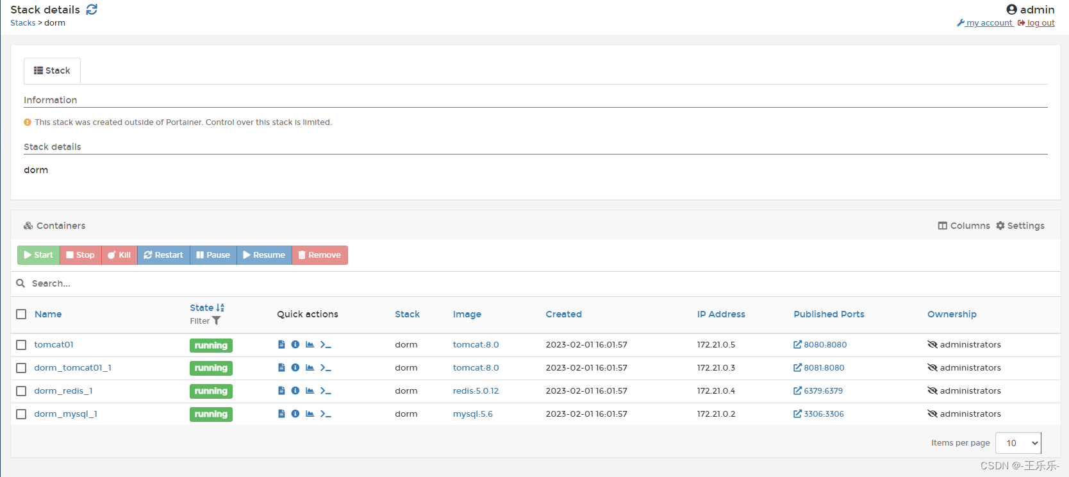This screenshot has height=477, width=1069.
Task: Open console icon for dorm_mysql_1
Action: (x=326, y=414)
